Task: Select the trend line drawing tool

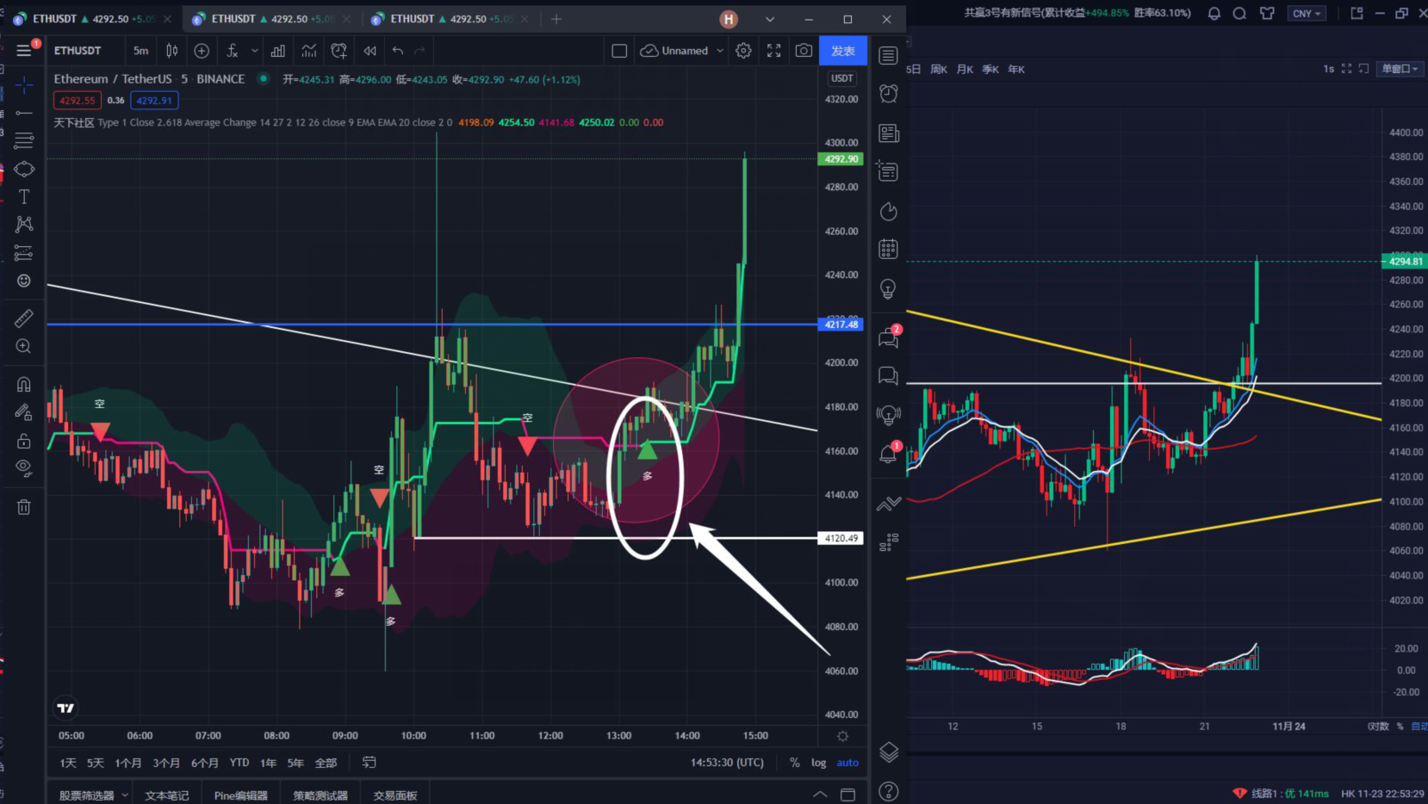Action: coord(24,113)
